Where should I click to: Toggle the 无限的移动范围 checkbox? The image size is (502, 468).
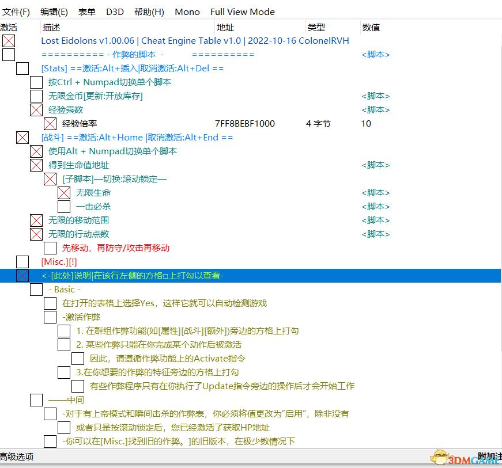coord(36,220)
